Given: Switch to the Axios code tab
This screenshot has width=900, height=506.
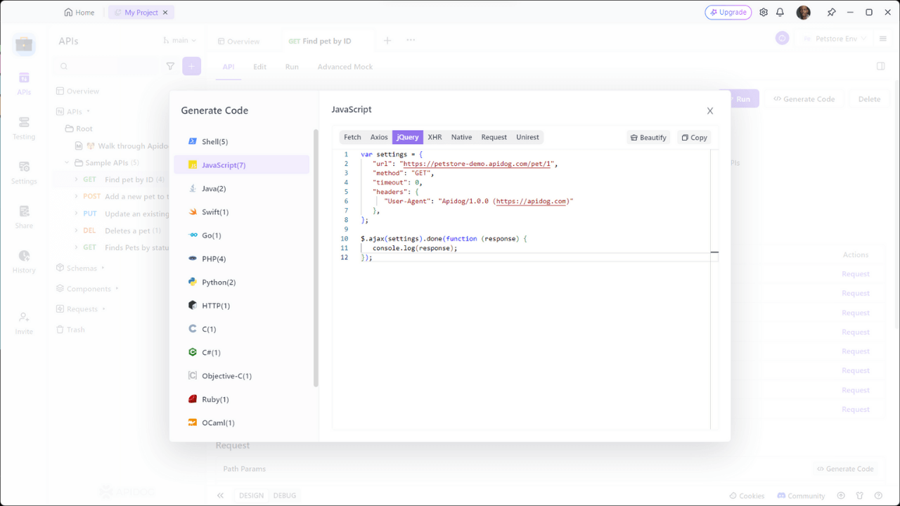Looking at the screenshot, I should [379, 137].
